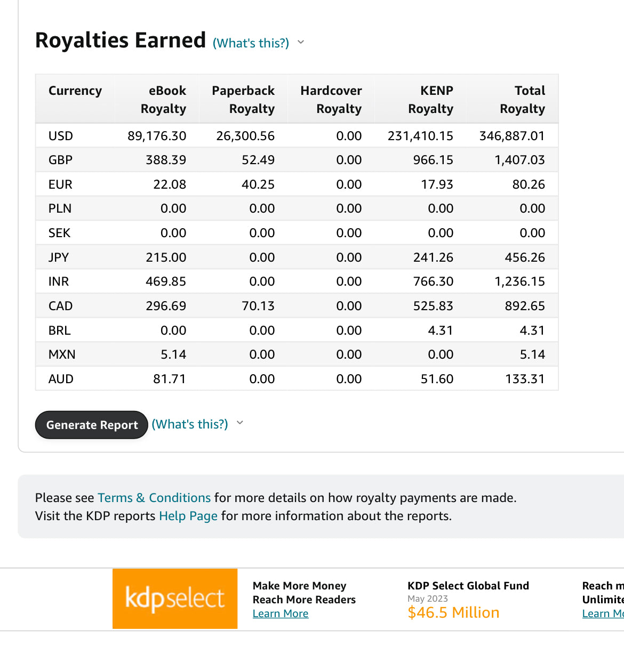Open What's this? next to Royalties Earned
624x655 pixels.
(x=251, y=43)
